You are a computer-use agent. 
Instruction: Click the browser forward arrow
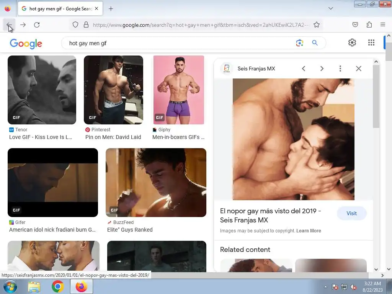pyautogui.click(x=23, y=25)
